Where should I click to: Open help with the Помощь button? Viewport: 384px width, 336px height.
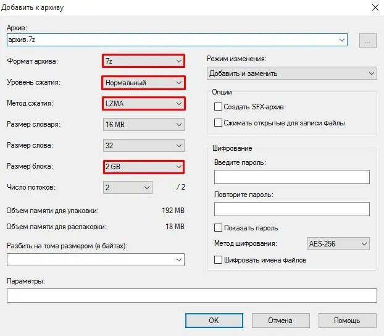(x=347, y=321)
